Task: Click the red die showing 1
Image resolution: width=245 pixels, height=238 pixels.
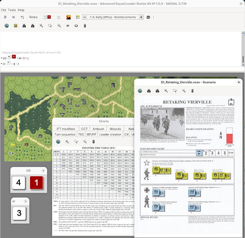Action: click(36, 183)
